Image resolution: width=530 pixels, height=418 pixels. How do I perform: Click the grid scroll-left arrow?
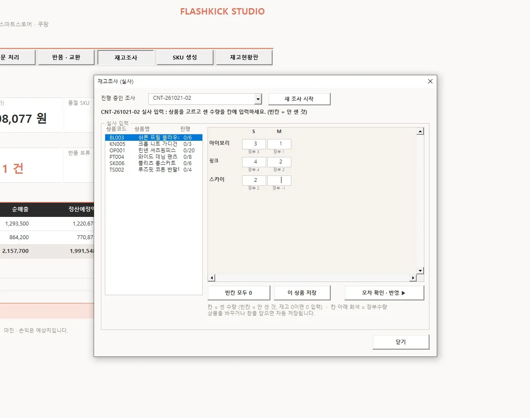(x=212, y=278)
